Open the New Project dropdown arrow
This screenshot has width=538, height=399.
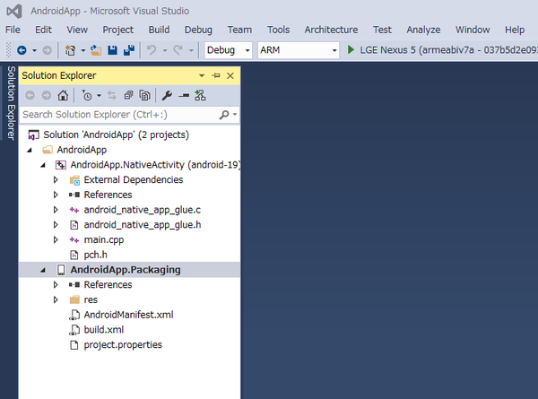83,50
